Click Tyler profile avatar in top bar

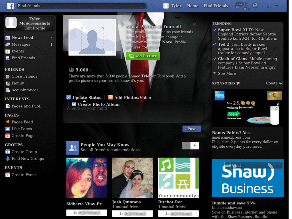click(166, 6)
